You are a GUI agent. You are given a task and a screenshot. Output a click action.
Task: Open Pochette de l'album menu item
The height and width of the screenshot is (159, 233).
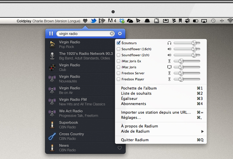pyautogui.click(x=161, y=88)
